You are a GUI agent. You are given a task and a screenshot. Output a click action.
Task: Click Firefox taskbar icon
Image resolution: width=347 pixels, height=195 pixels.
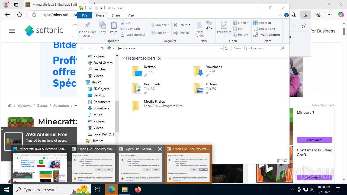[138, 190]
